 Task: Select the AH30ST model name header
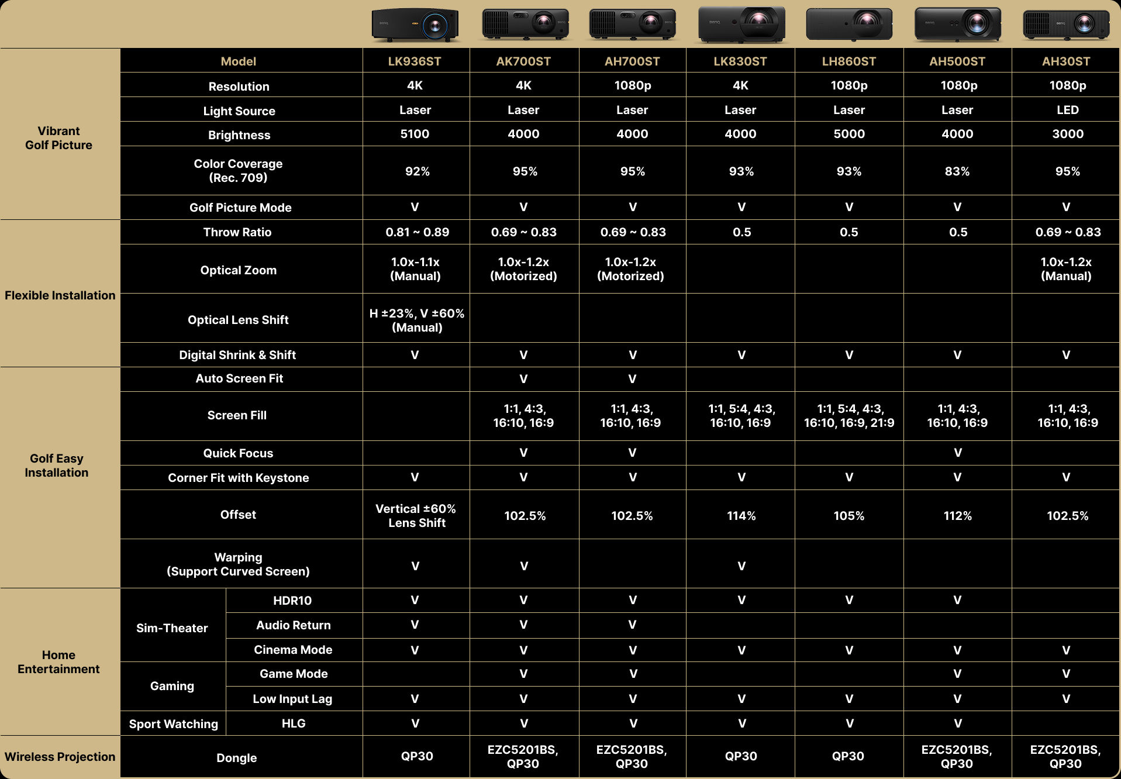point(1066,61)
